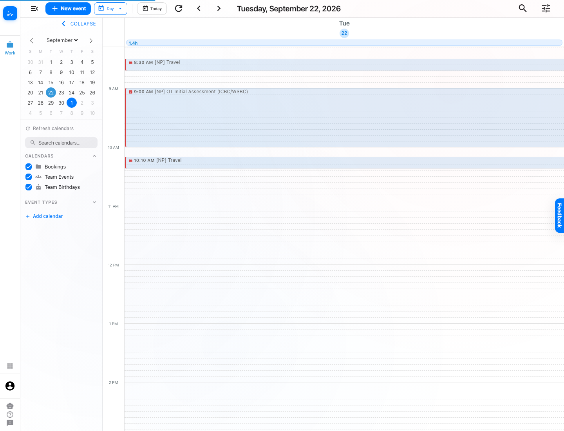564x431 pixels.
Task: Open the September month selector
Action: click(62, 40)
